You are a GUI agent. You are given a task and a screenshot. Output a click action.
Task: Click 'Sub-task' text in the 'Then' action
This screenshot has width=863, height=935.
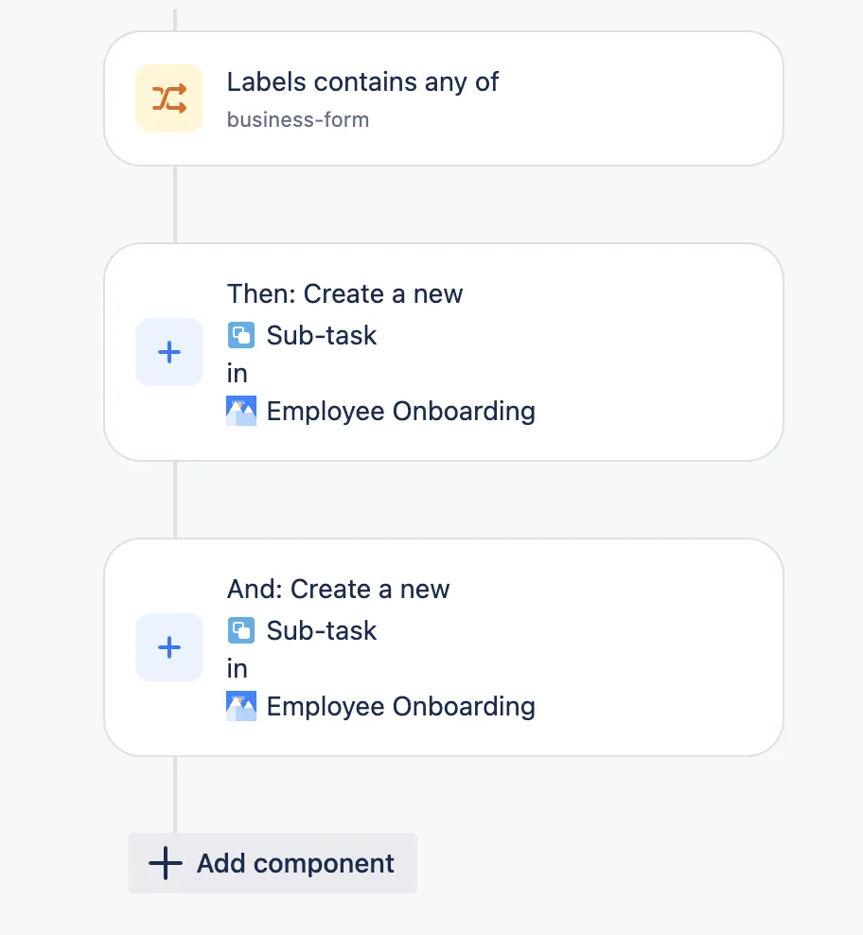click(322, 335)
